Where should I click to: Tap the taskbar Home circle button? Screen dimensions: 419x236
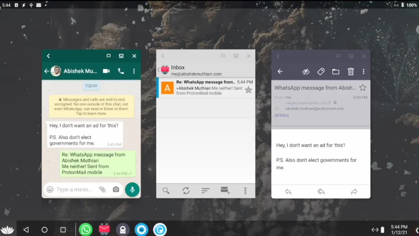click(45, 230)
